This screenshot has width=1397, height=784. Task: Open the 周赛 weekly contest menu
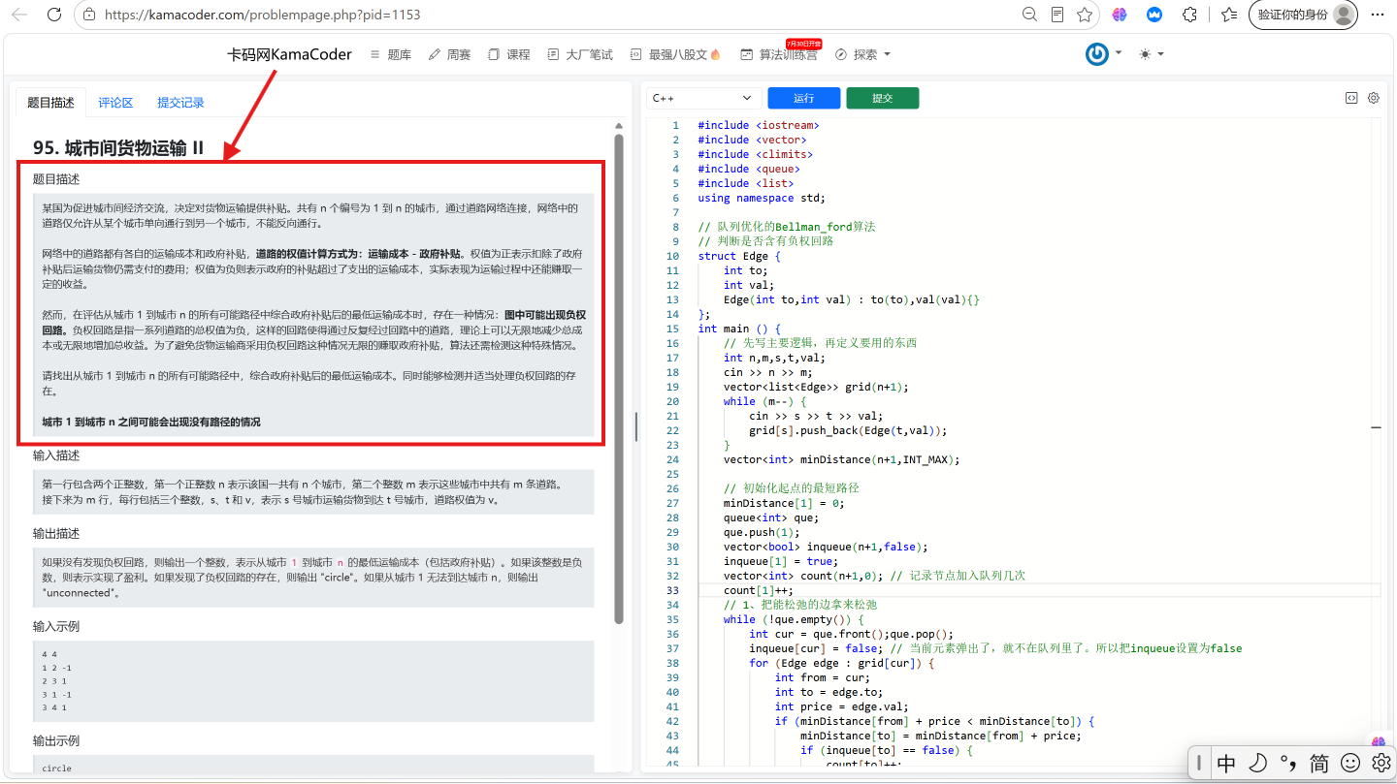click(x=449, y=54)
